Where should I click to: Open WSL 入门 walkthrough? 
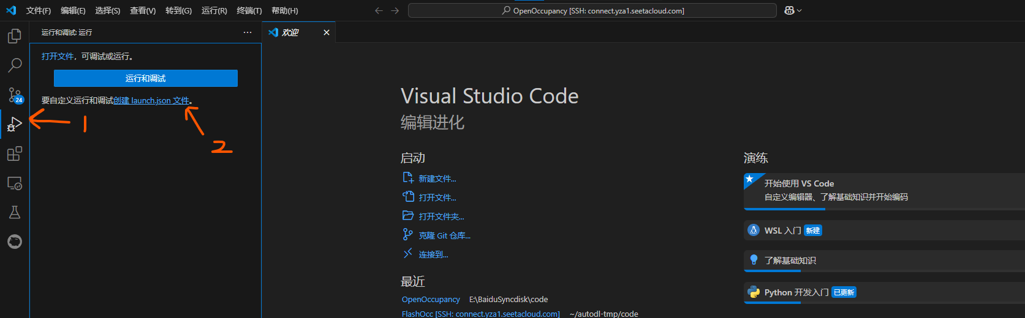(x=884, y=231)
